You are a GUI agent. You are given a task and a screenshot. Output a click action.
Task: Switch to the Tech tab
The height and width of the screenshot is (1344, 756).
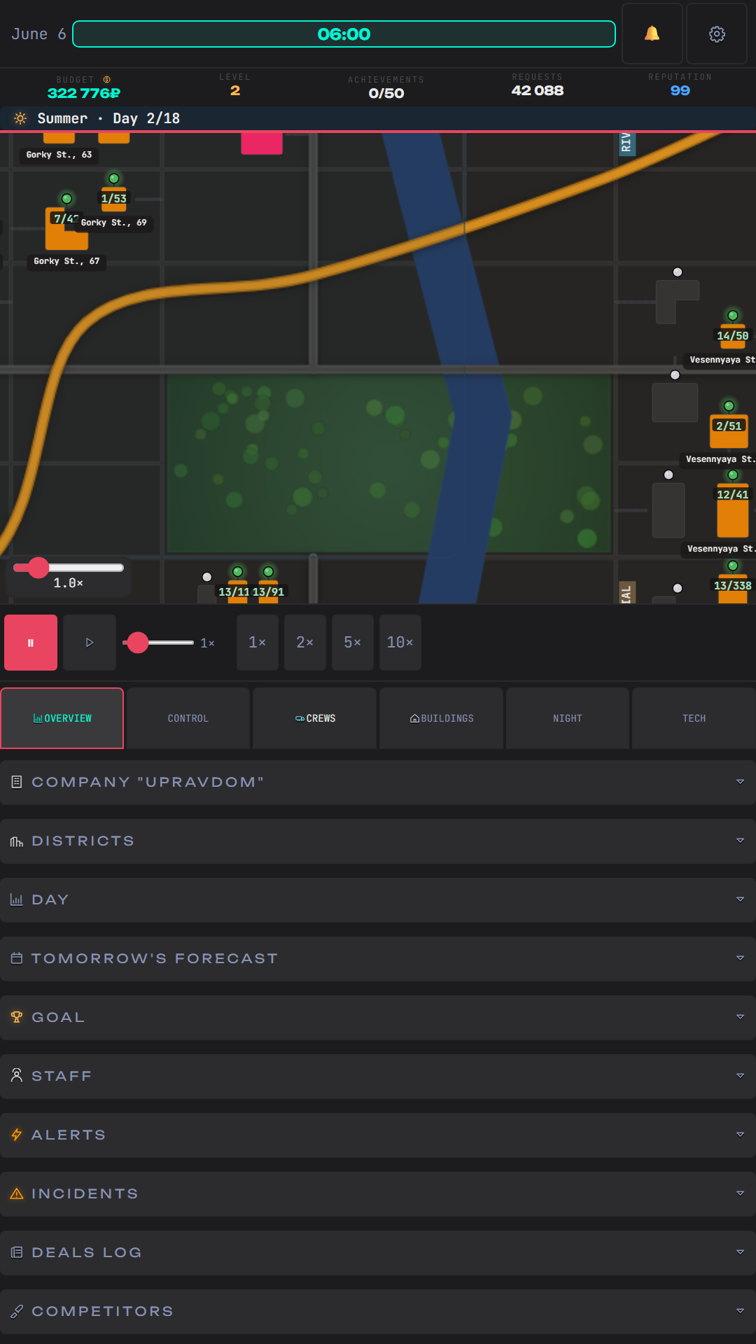tap(694, 718)
